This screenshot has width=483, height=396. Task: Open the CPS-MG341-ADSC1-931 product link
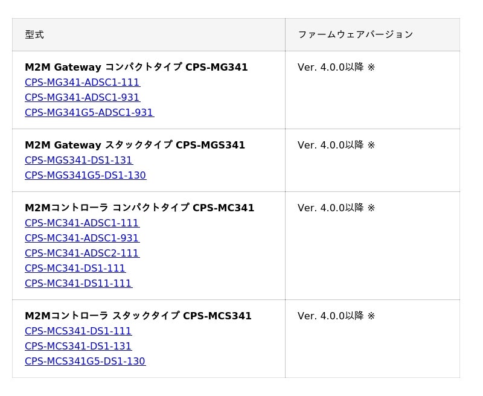coord(82,98)
